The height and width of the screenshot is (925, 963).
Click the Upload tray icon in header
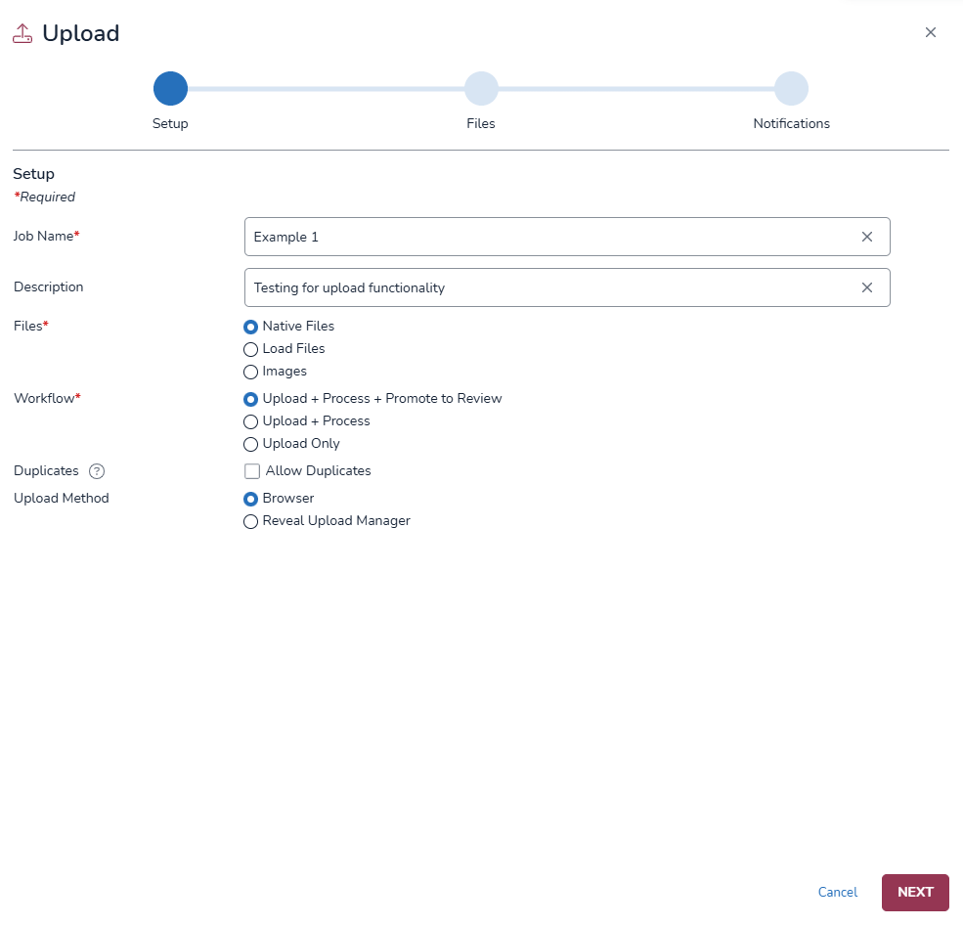tap(22, 33)
